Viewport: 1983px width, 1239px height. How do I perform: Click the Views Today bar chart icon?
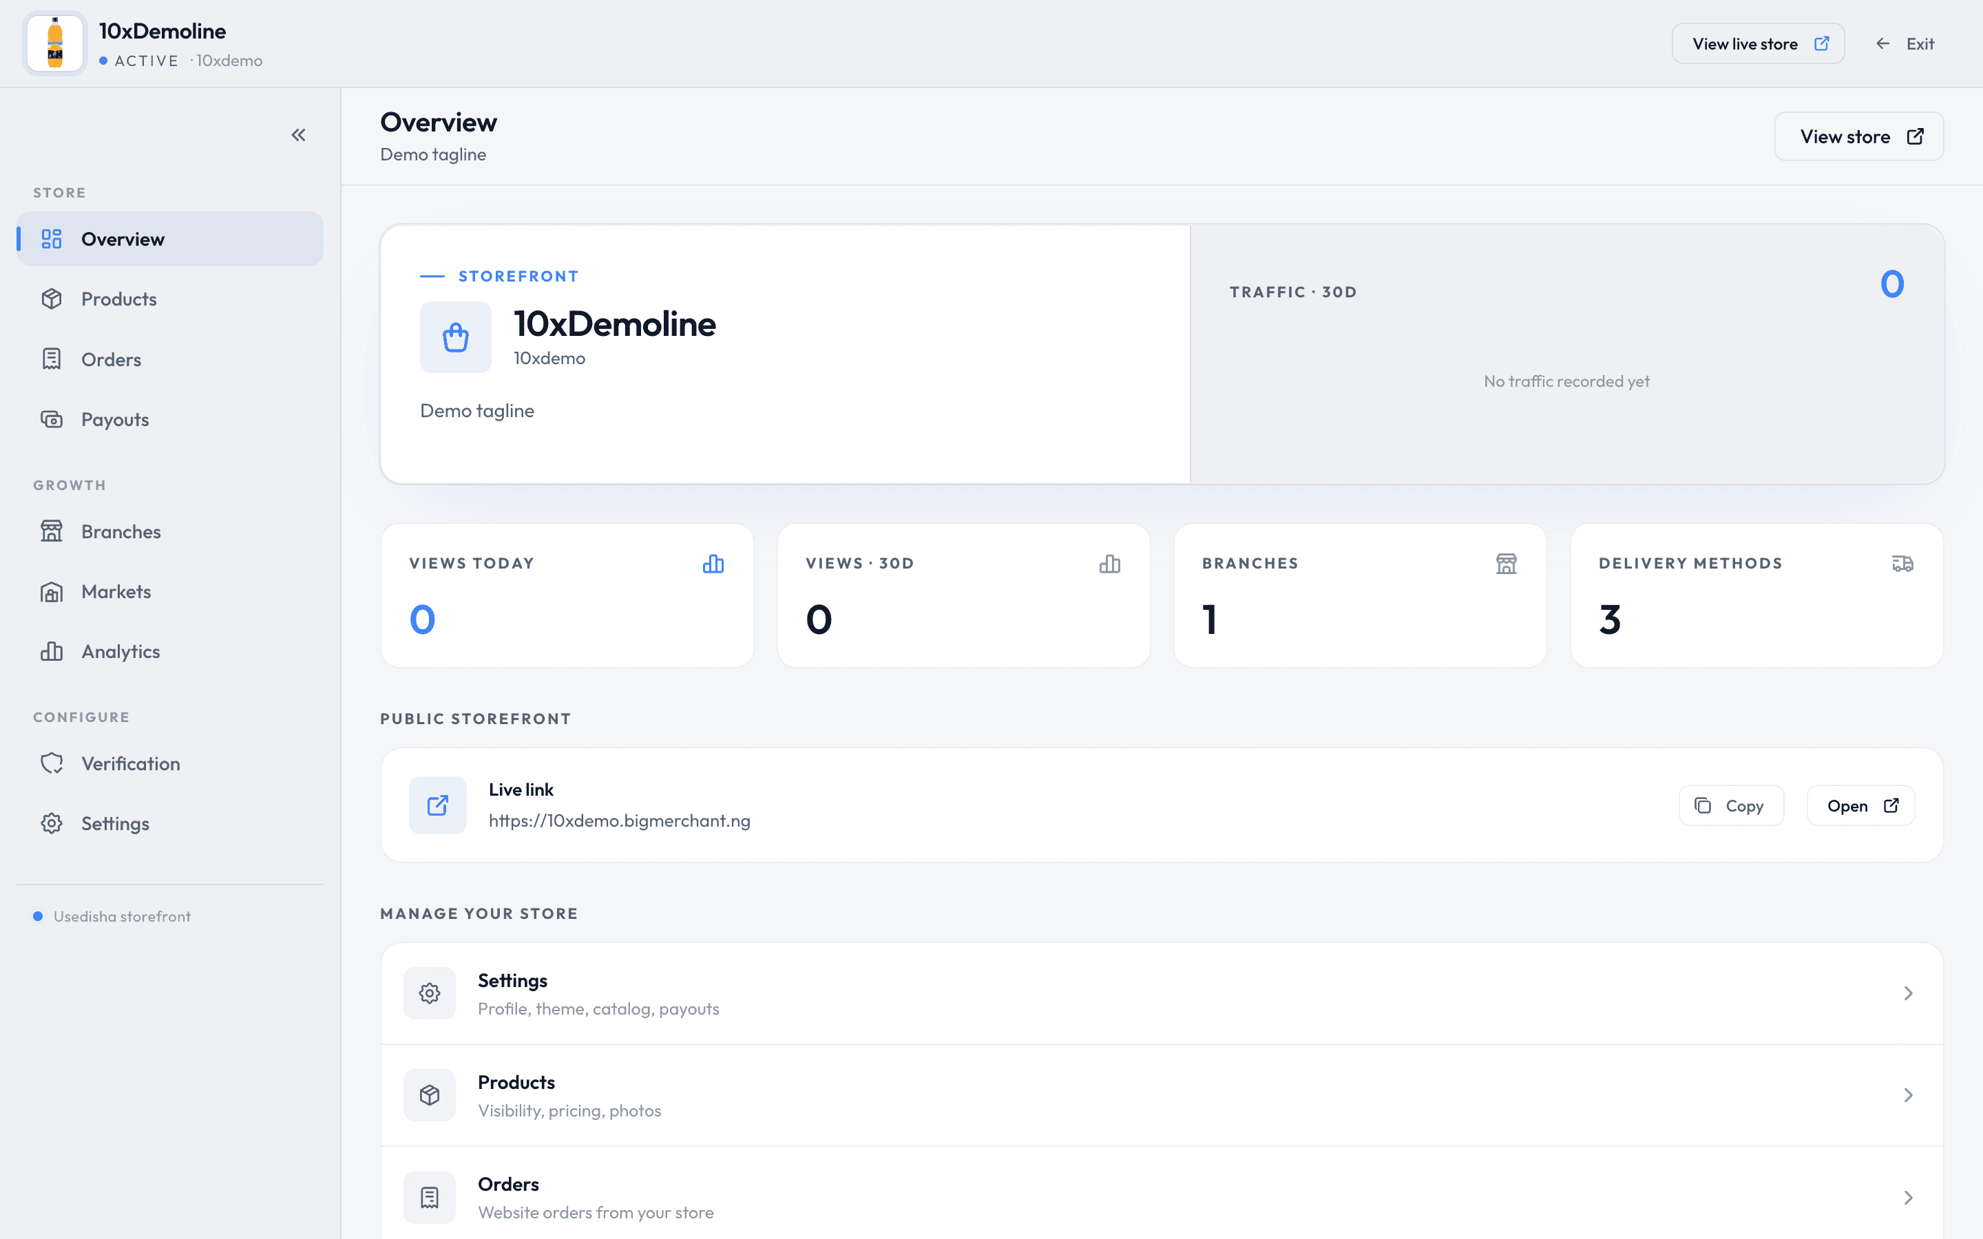click(713, 564)
